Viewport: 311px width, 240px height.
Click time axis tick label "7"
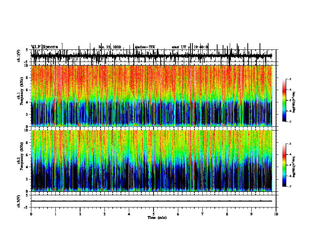(x=203, y=214)
